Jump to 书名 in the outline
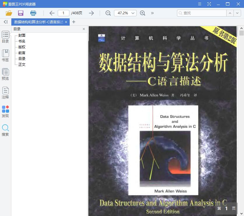Viewport: 244px width, 216px height. pyautogui.click(x=22, y=41)
